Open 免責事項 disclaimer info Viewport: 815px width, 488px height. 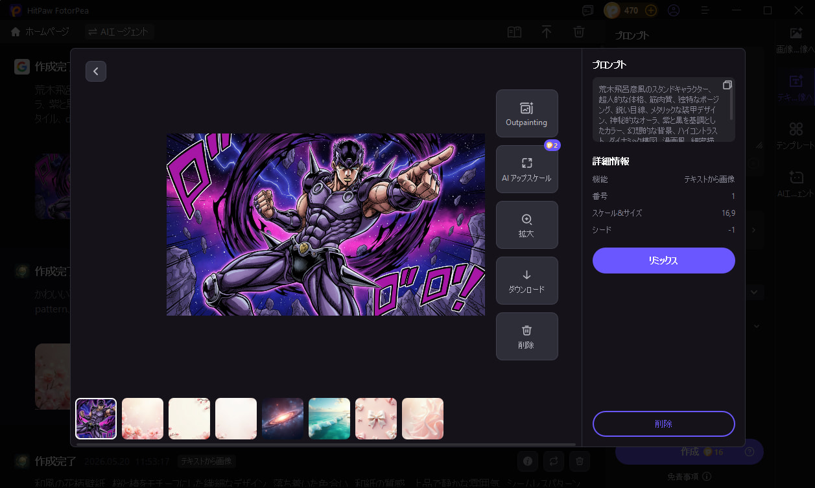[x=690, y=477]
